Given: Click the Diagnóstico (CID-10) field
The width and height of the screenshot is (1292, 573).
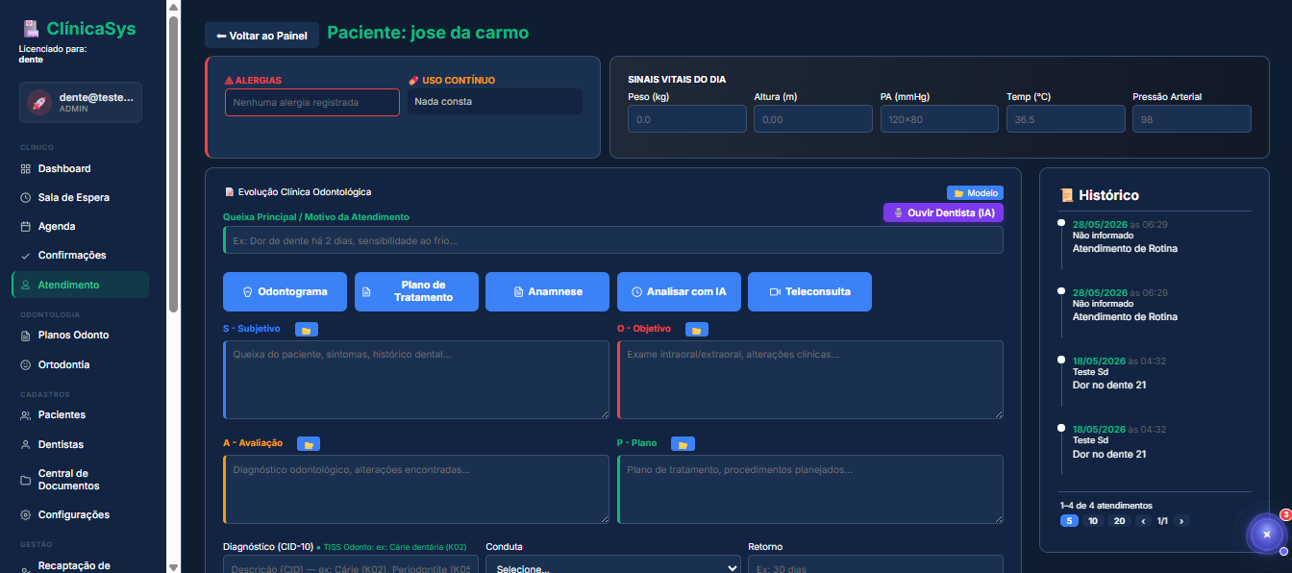Looking at the screenshot, I should 350,565.
